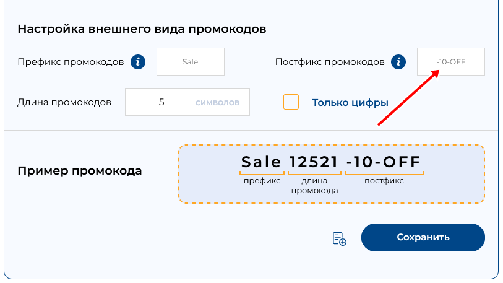This screenshot has width=503, height=283.
Task: Click the Префикс промокодов label
Action: 71,62
